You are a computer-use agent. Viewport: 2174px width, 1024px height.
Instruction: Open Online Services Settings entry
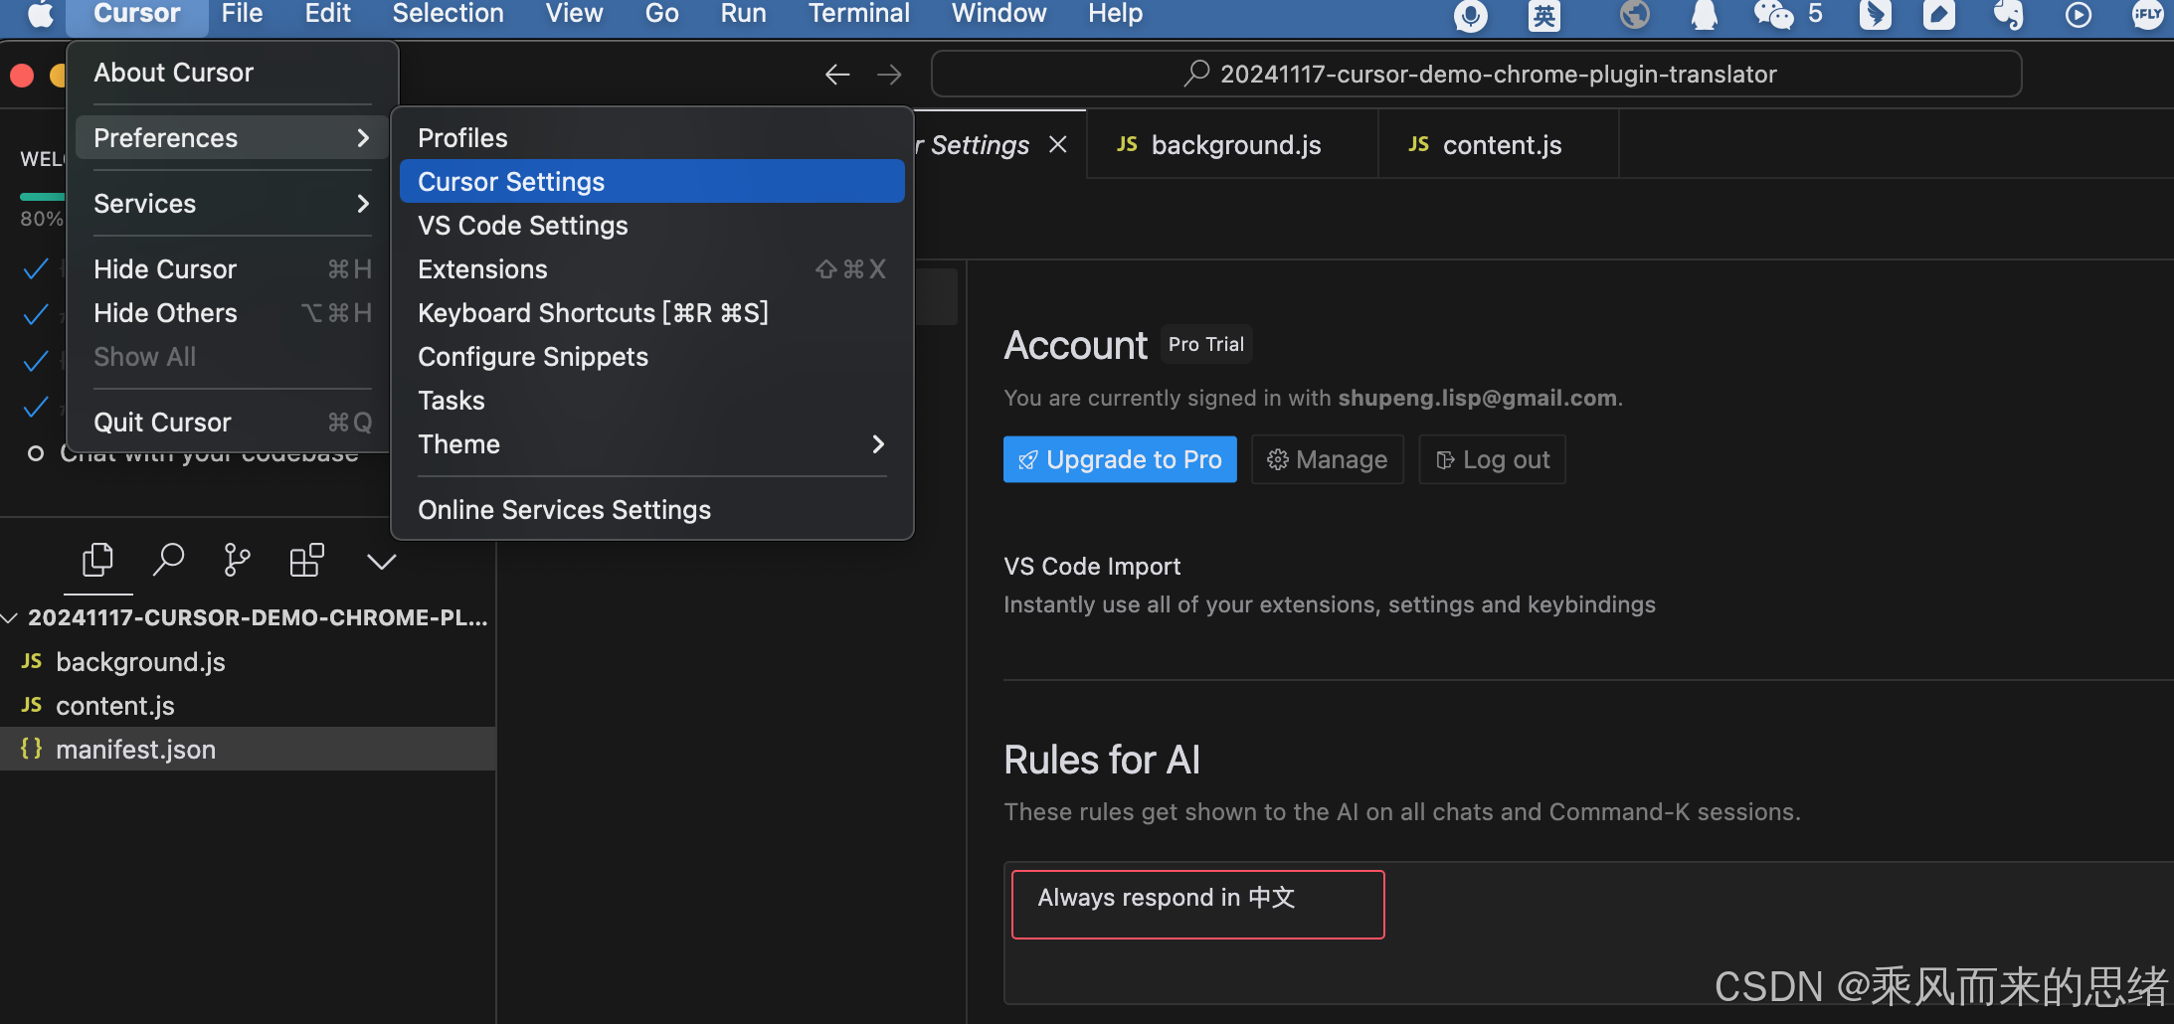pos(651,510)
